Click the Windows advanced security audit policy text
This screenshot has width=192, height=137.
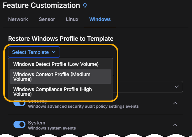point(83,106)
